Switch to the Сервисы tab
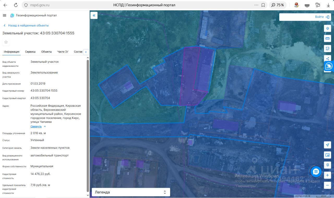The width and height of the screenshot is (334, 198). pos(30,52)
